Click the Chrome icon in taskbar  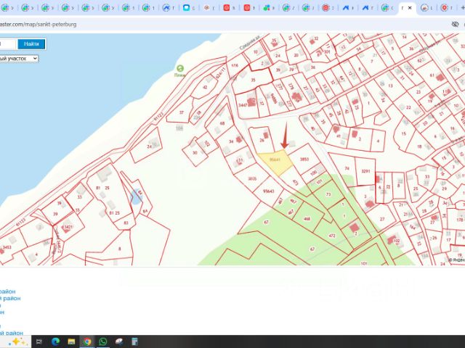tap(87, 341)
